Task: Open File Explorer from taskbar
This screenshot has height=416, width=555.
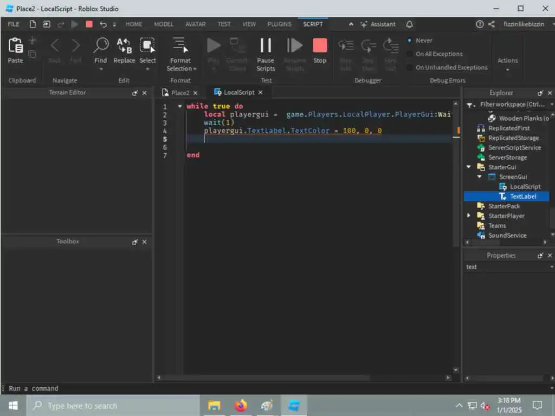Action: pos(214,405)
